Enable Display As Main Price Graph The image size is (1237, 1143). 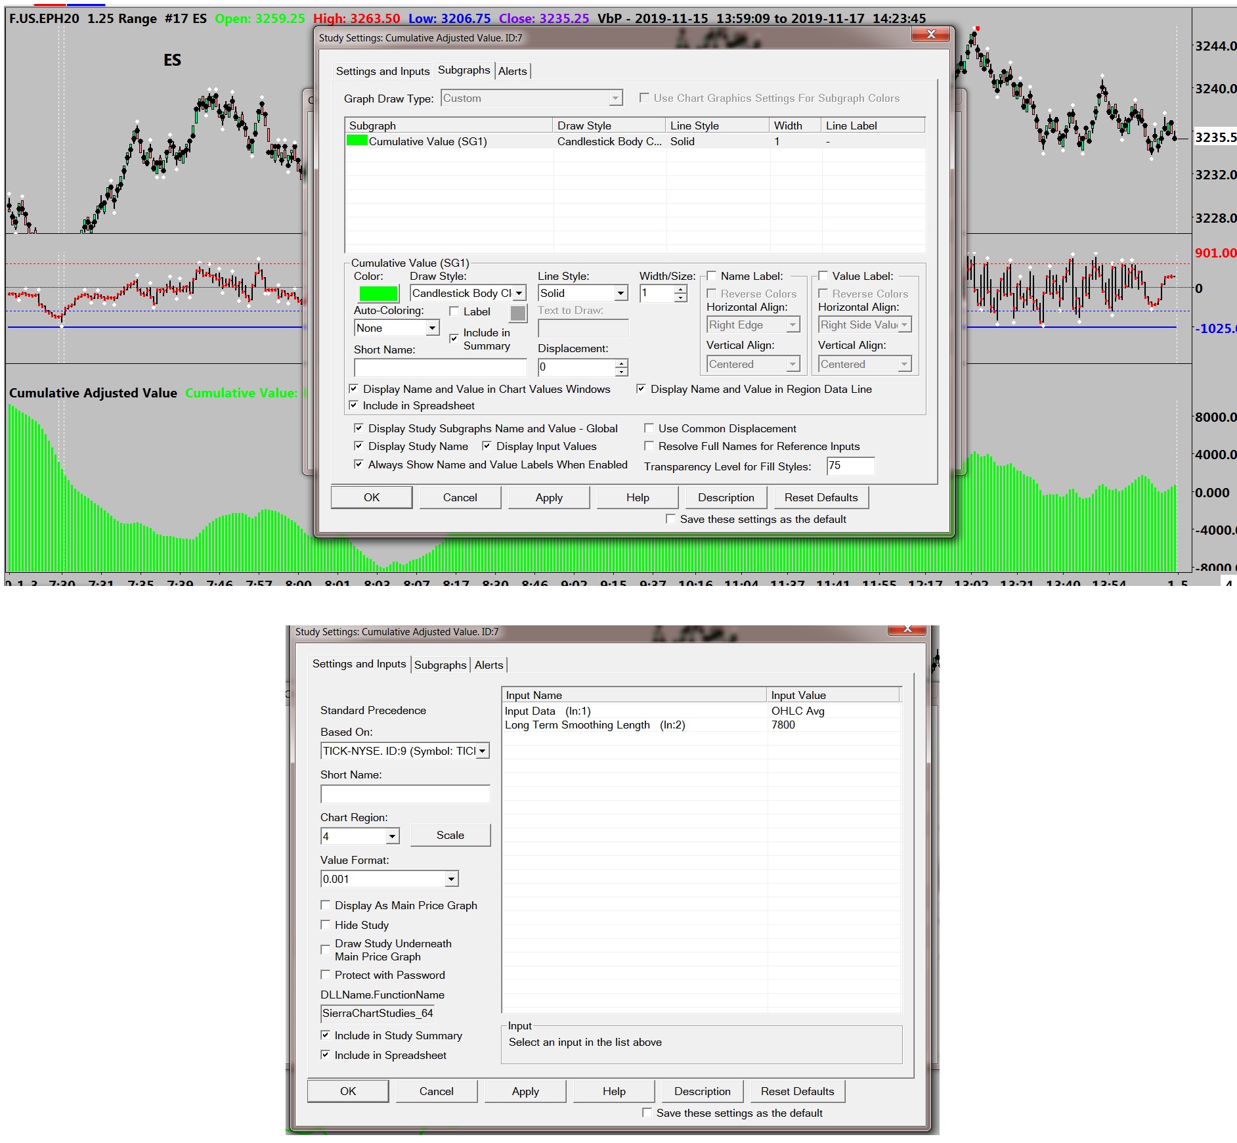(325, 905)
